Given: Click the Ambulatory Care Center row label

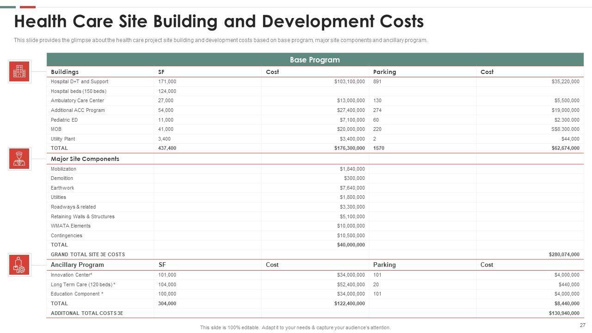Looking at the screenshot, I should click(77, 101).
